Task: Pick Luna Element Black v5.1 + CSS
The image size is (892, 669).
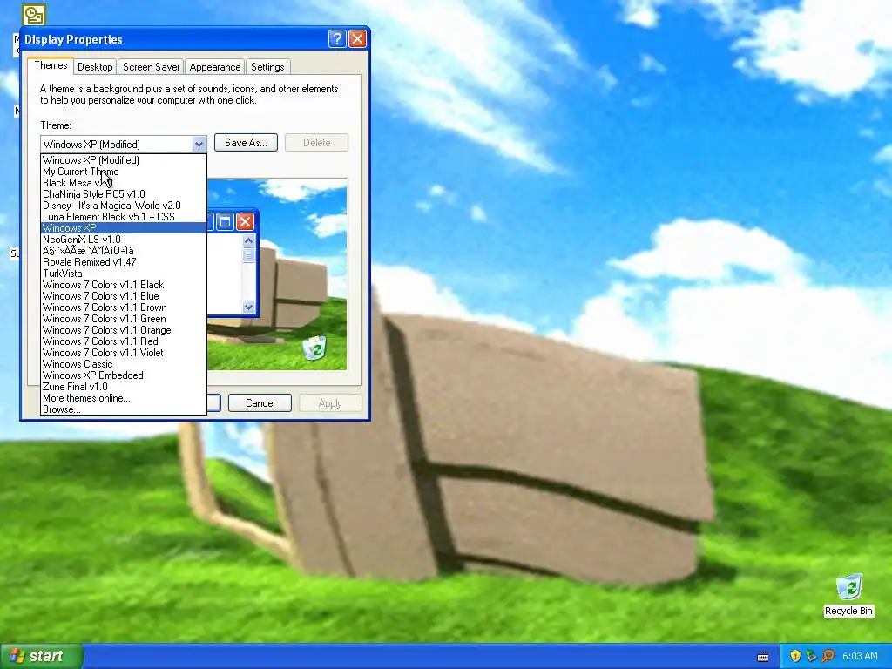Action: tap(124, 217)
